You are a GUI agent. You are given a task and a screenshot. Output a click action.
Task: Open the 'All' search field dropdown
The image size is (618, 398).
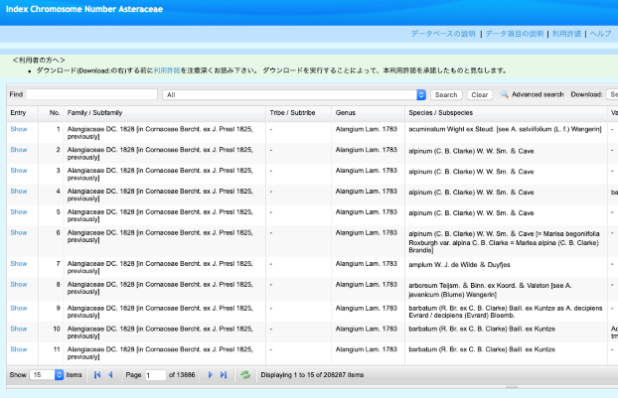point(420,94)
